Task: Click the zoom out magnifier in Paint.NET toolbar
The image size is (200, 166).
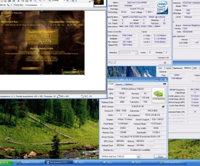Action: click(49, 1)
